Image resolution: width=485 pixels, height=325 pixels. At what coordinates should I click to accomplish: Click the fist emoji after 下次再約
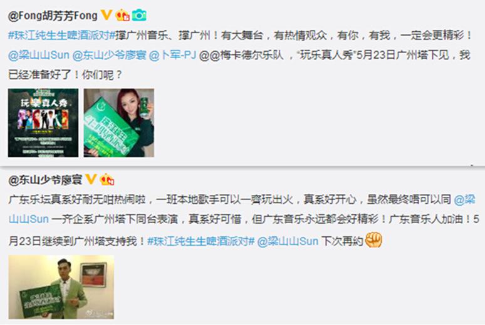pyautogui.click(x=373, y=240)
